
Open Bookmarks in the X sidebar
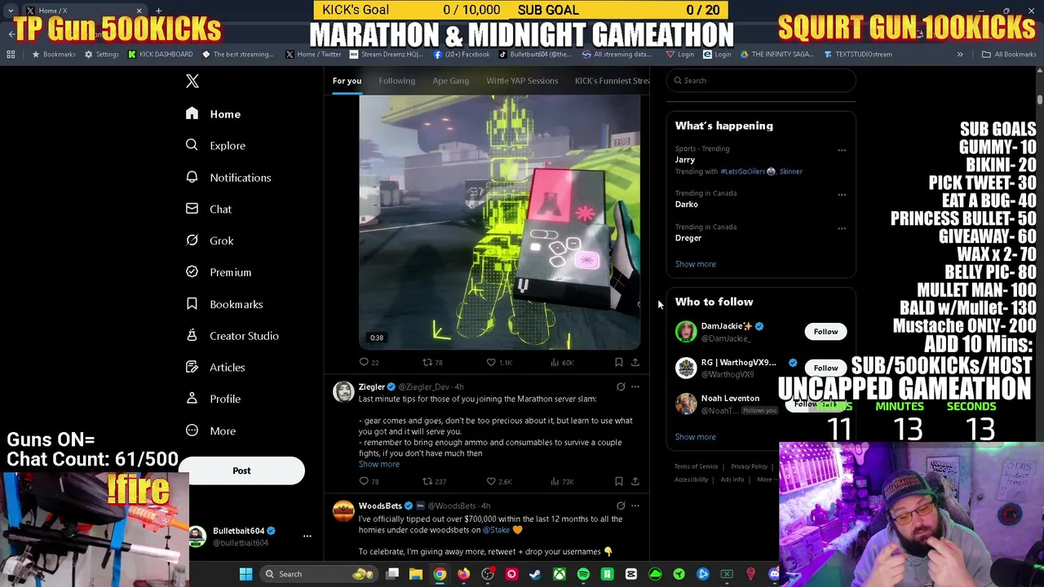[x=224, y=304]
